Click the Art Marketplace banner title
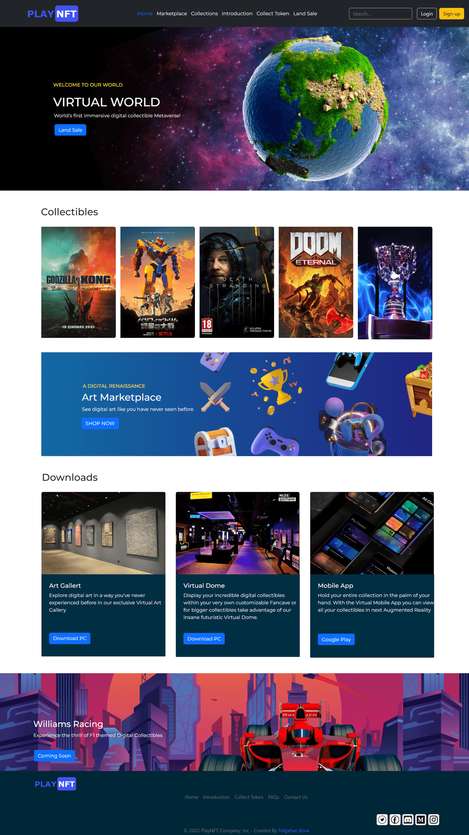The width and height of the screenshot is (469, 835). pos(122,397)
